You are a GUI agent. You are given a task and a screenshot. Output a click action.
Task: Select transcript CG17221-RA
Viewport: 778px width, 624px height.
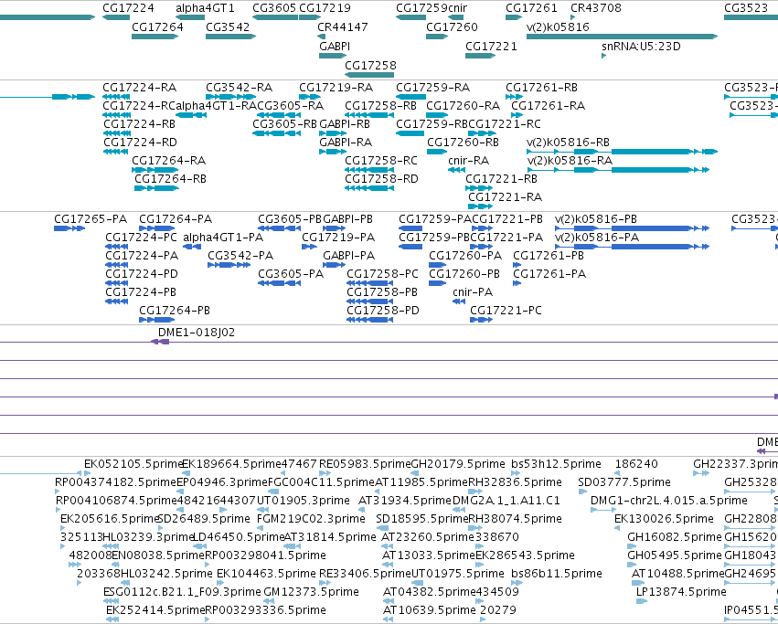click(x=480, y=206)
